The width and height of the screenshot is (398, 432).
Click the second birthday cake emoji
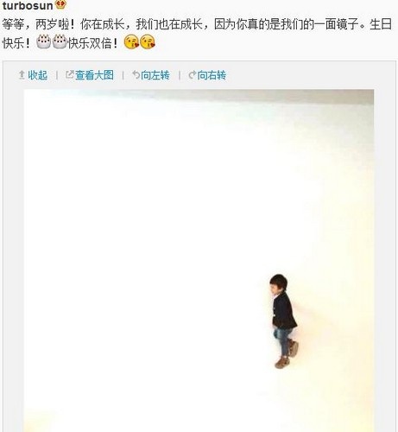[x=60, y=41]
